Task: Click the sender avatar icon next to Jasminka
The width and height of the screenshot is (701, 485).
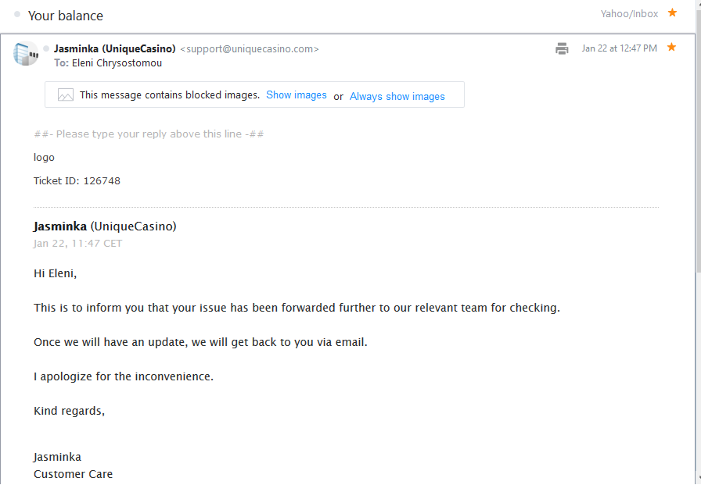Action: (25, 54)
